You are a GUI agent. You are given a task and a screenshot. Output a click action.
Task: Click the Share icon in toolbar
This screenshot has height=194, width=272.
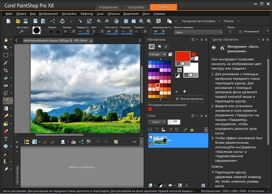coord(52,21)
